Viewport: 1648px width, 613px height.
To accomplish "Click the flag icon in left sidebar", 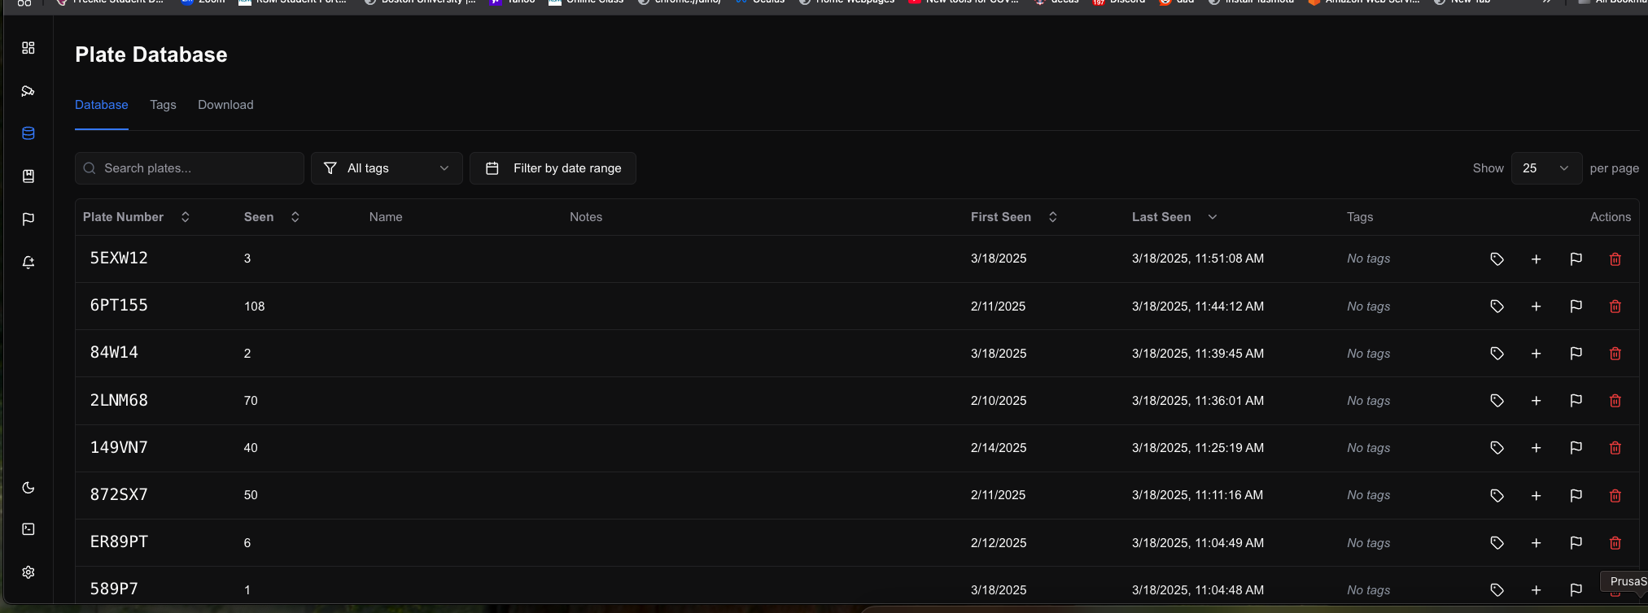I will point(28,219).
